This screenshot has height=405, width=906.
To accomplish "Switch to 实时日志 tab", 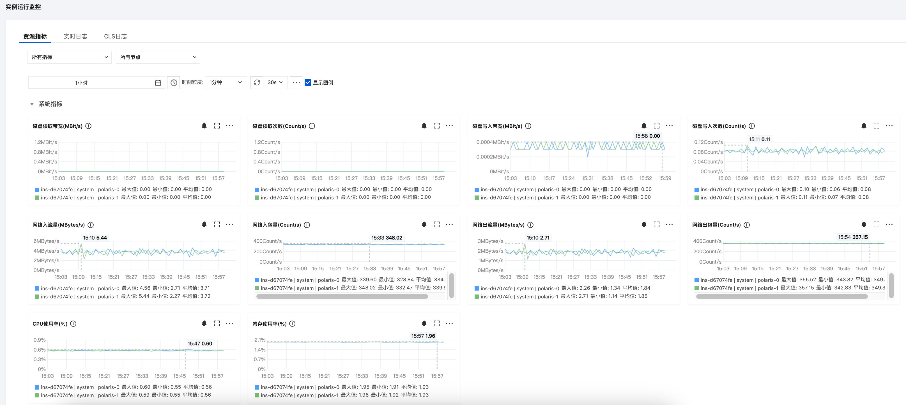I will point(75,36).
